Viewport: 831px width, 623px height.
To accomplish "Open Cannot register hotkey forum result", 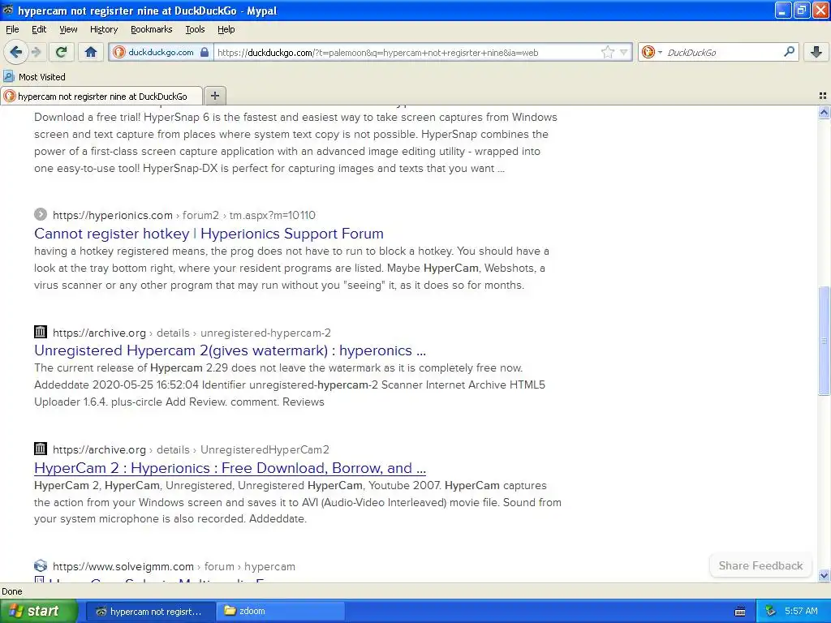I will coord(209,234).
